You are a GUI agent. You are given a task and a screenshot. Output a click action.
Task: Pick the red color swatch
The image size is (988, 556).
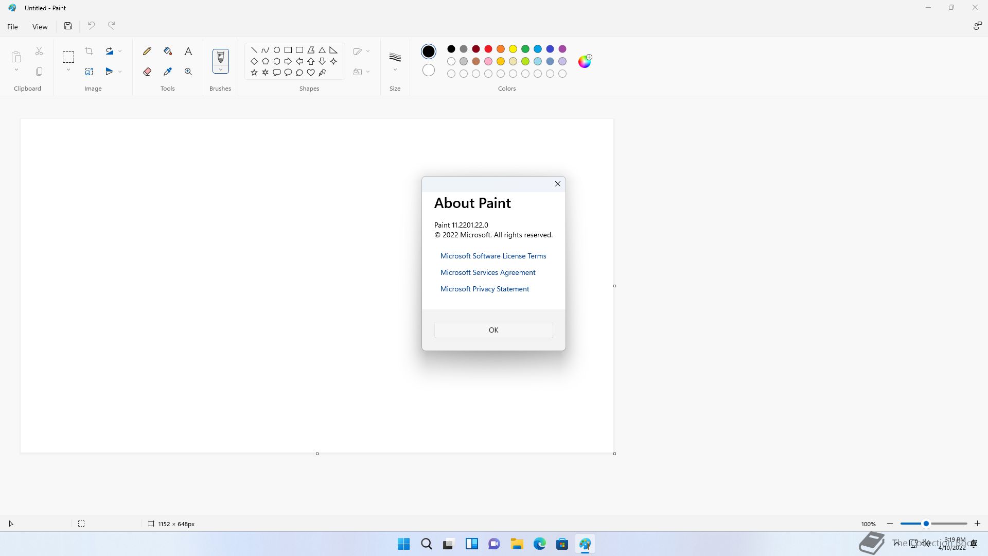pyautogui.click(x=488, y=49)
